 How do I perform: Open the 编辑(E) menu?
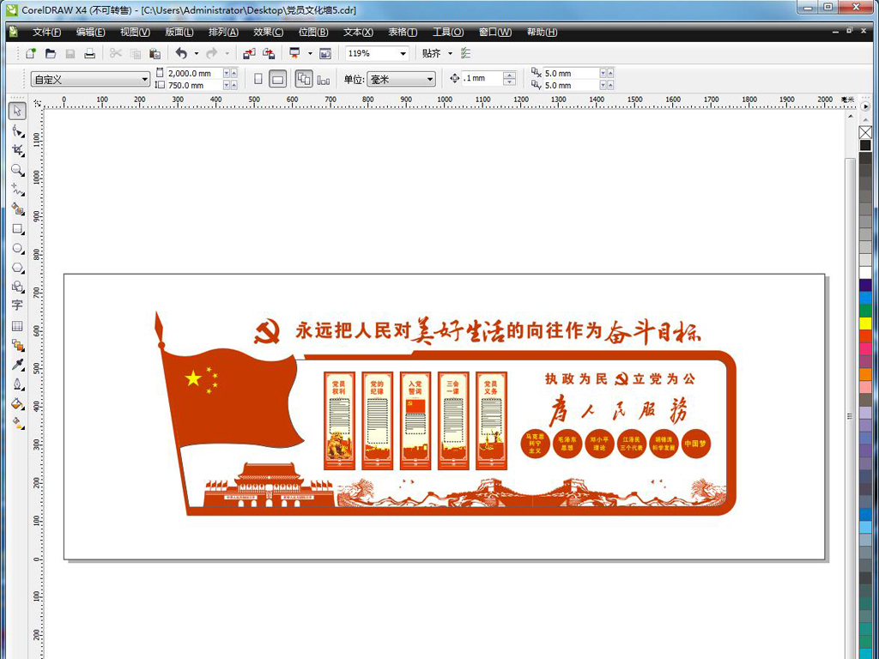pos(90,32)
